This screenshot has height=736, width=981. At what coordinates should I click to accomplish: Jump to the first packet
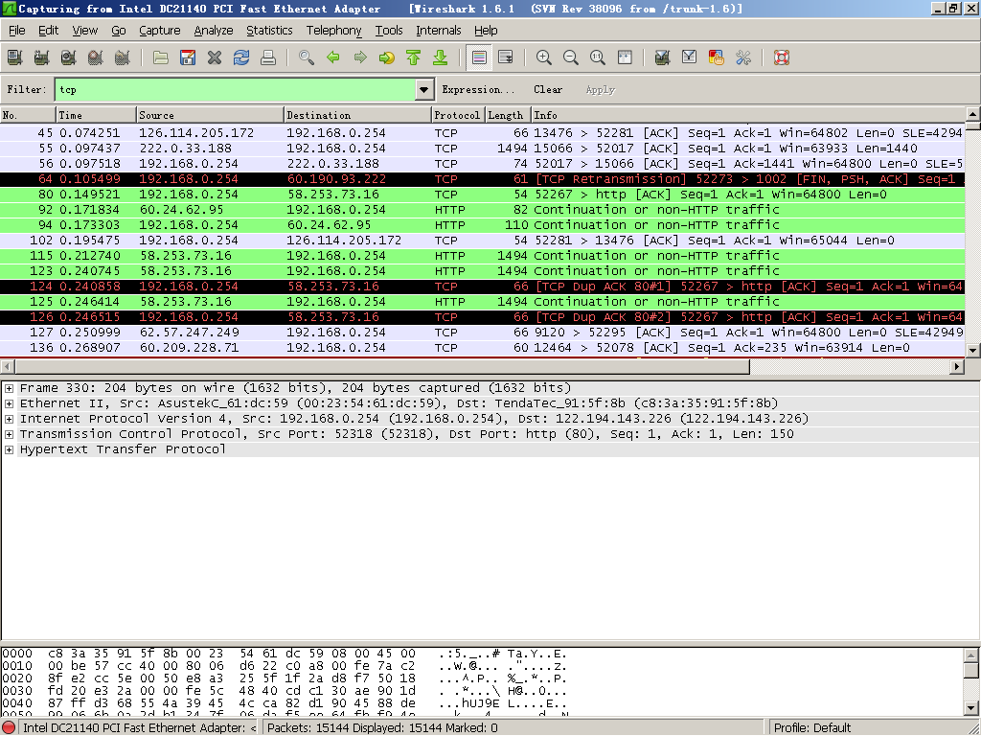(414, 57)
